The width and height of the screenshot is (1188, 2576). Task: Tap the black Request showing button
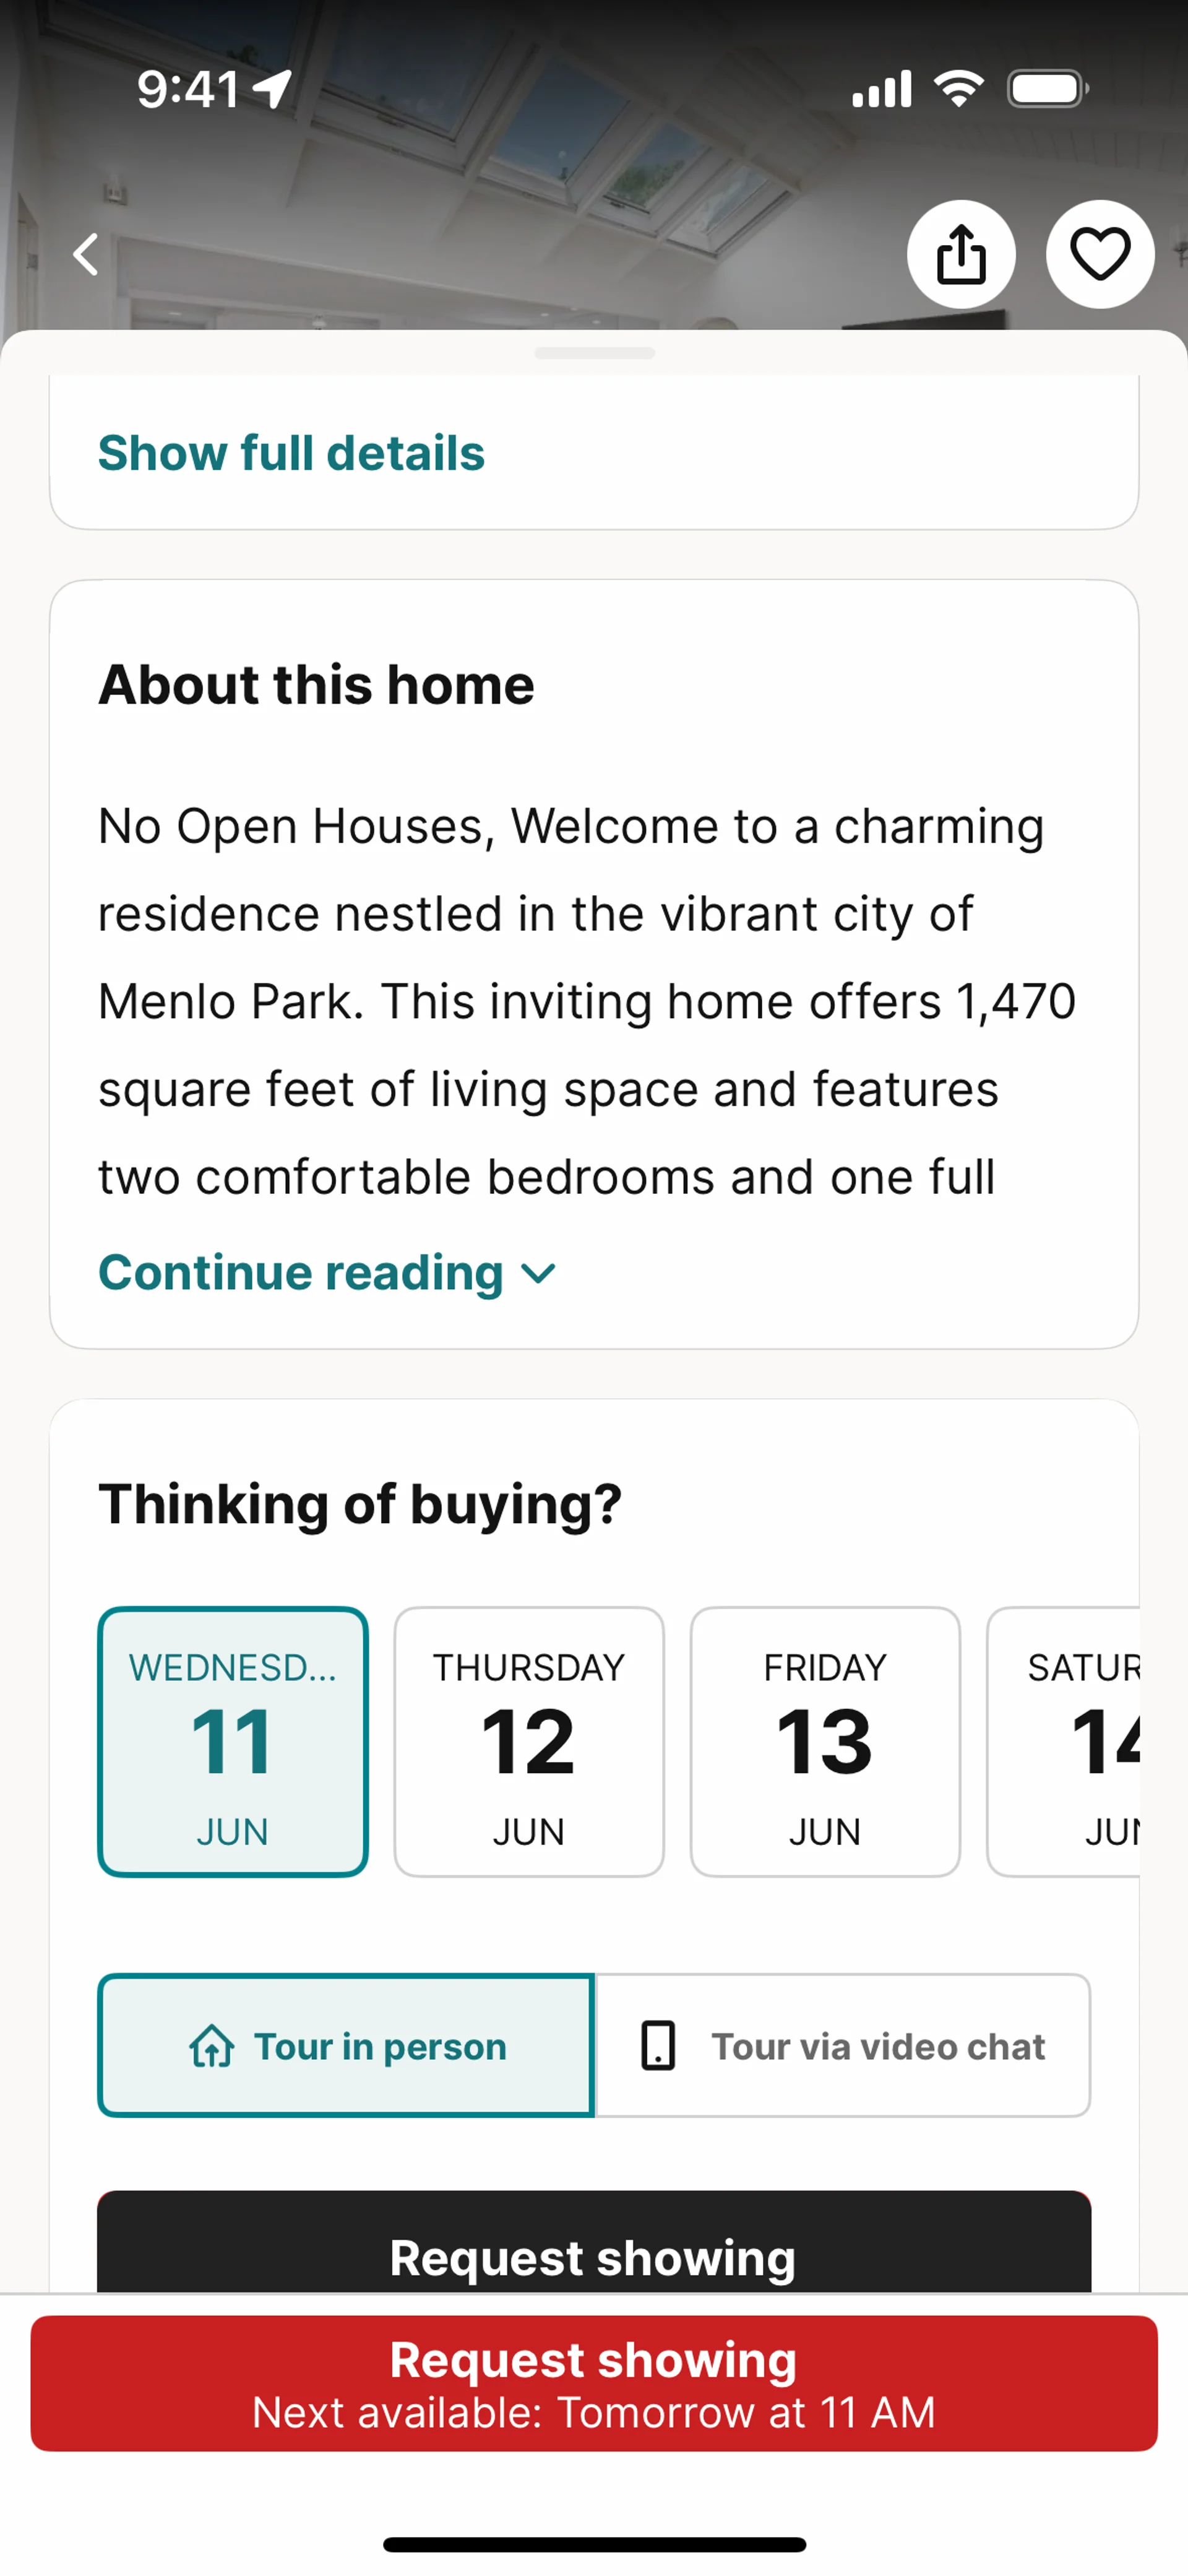pyautogui.click(x=594, y=2242)
